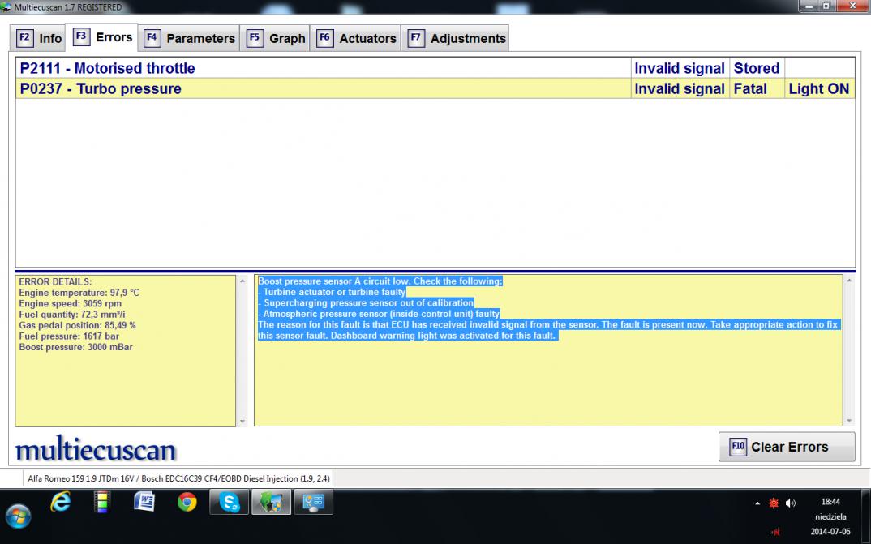Viewport: 871px width, 544px height.
Task: Click the Multiecuscan taskbar icon
Action: pyautogui.click(x=271, y=503)
